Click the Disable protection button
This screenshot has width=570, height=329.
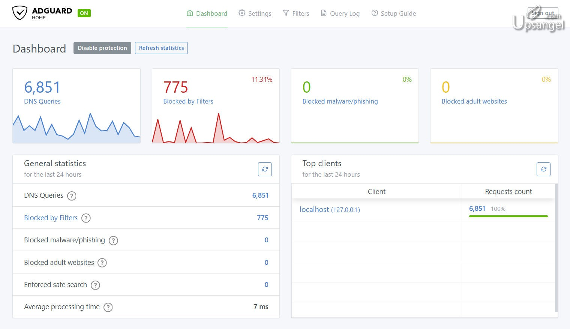102,48
